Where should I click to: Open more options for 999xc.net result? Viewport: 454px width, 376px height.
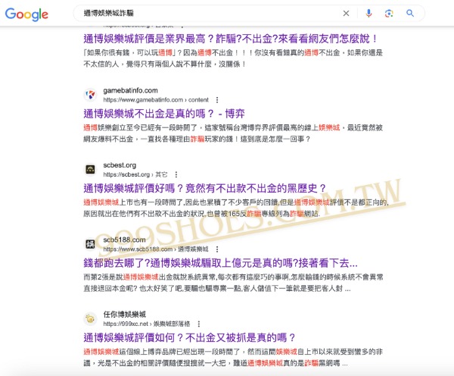pyautogui.click(x=198, y=324)
